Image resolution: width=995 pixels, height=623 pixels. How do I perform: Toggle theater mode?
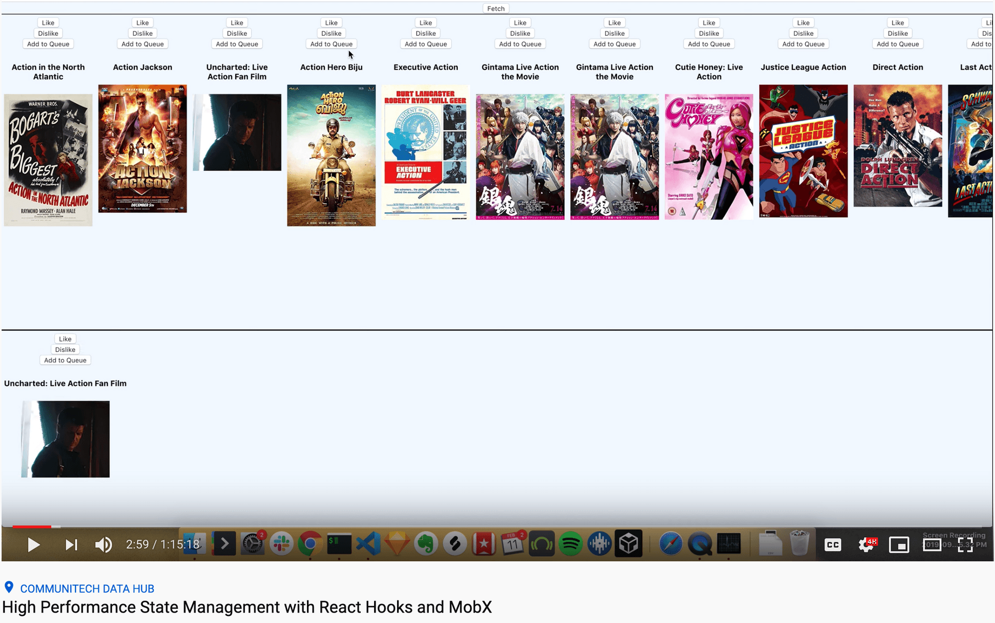(932, 545)
